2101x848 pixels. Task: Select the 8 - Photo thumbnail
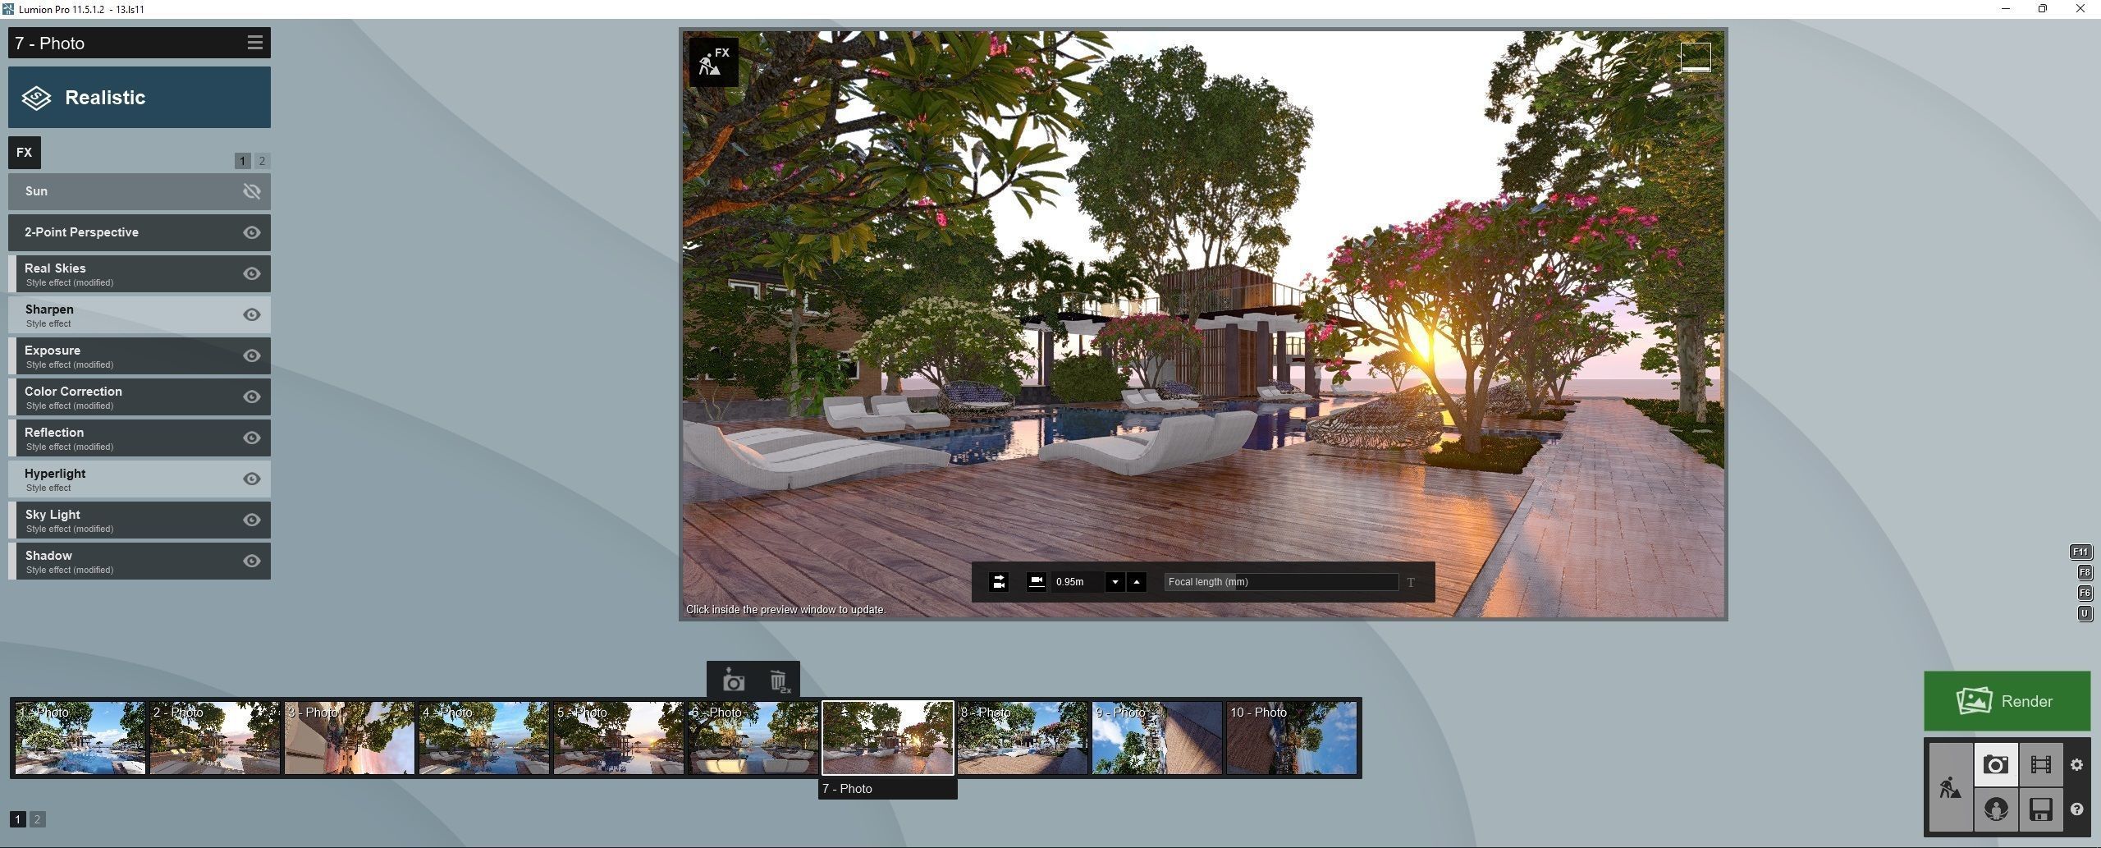[x=1023, y=738]
